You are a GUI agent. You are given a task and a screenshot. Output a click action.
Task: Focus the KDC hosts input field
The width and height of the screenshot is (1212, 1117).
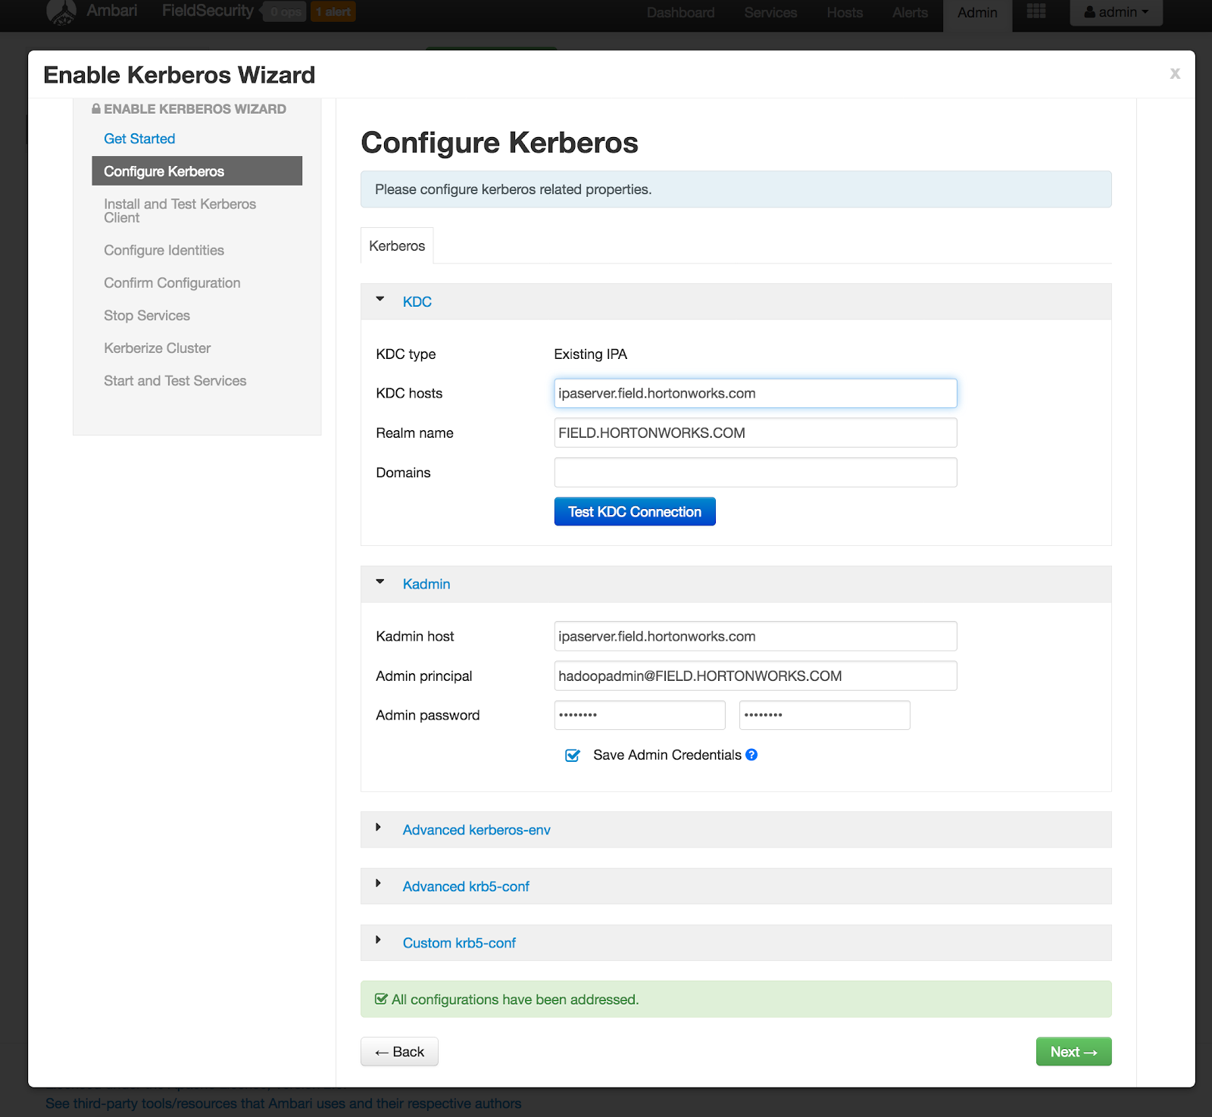coord(755,393)
